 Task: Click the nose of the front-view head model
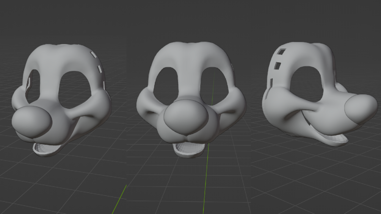tap(186, 117)
